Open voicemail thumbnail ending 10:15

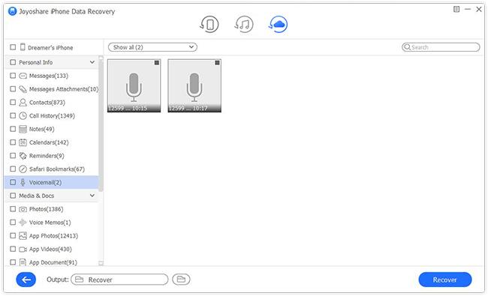(x=134, y=85)
